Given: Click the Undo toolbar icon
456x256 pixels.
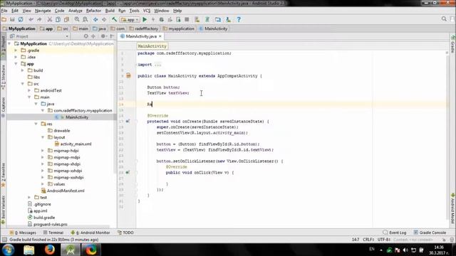Looking at the screenshot, I should (x=31, y=19).
